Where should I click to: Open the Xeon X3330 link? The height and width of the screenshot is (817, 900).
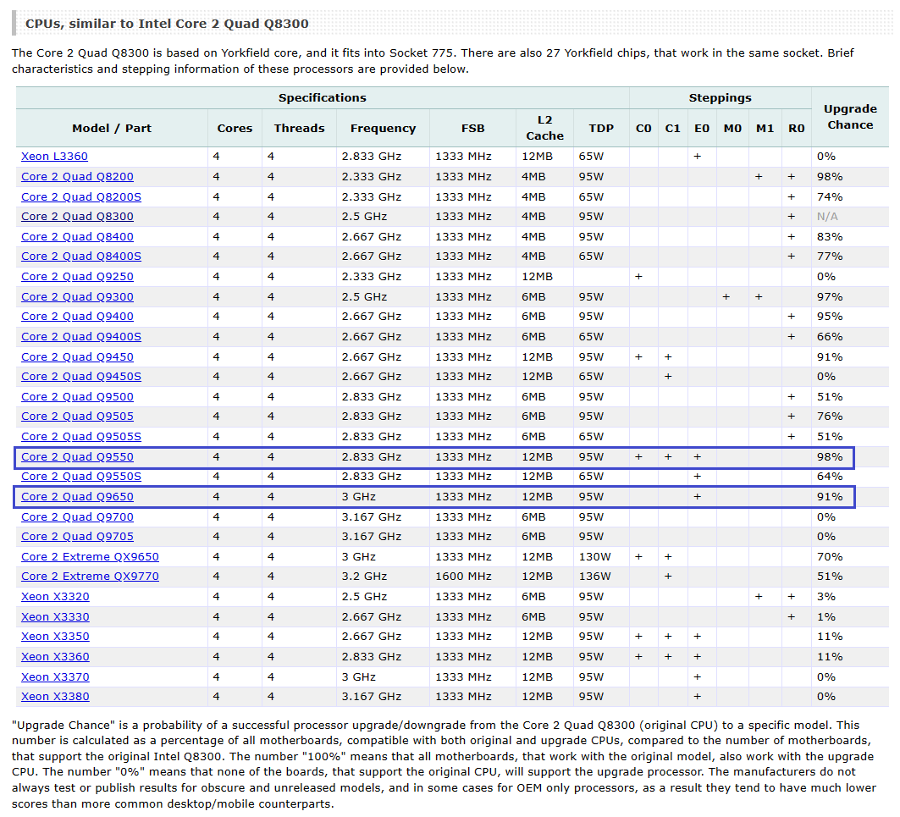click(x=55, y=617)
